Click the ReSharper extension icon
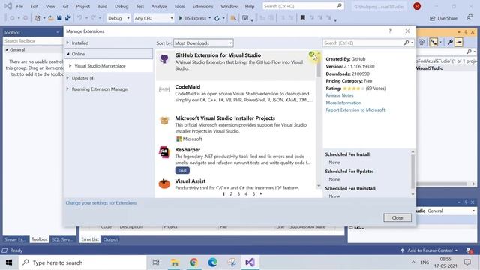This screenshot has height=270, width=480. pos(164,152)
